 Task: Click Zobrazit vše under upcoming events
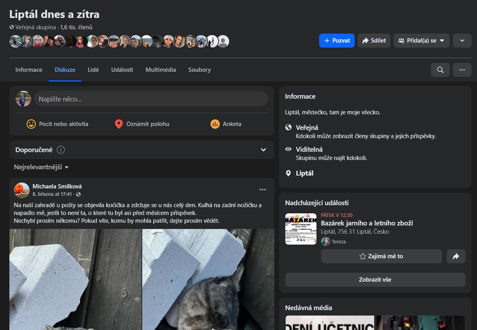(375, 280)
